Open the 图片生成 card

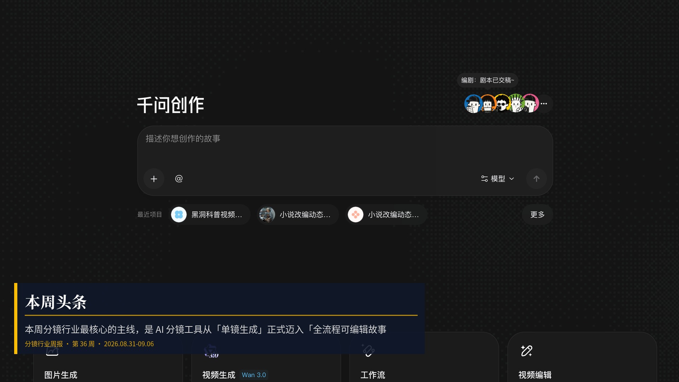pos(108,368)
